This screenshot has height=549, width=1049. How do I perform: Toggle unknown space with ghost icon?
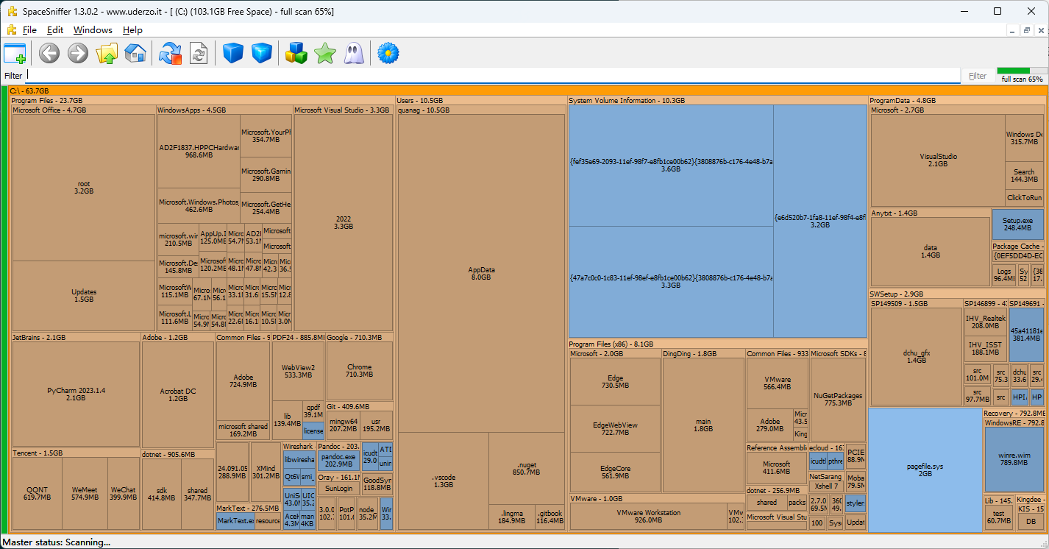(x=354, y=54)
